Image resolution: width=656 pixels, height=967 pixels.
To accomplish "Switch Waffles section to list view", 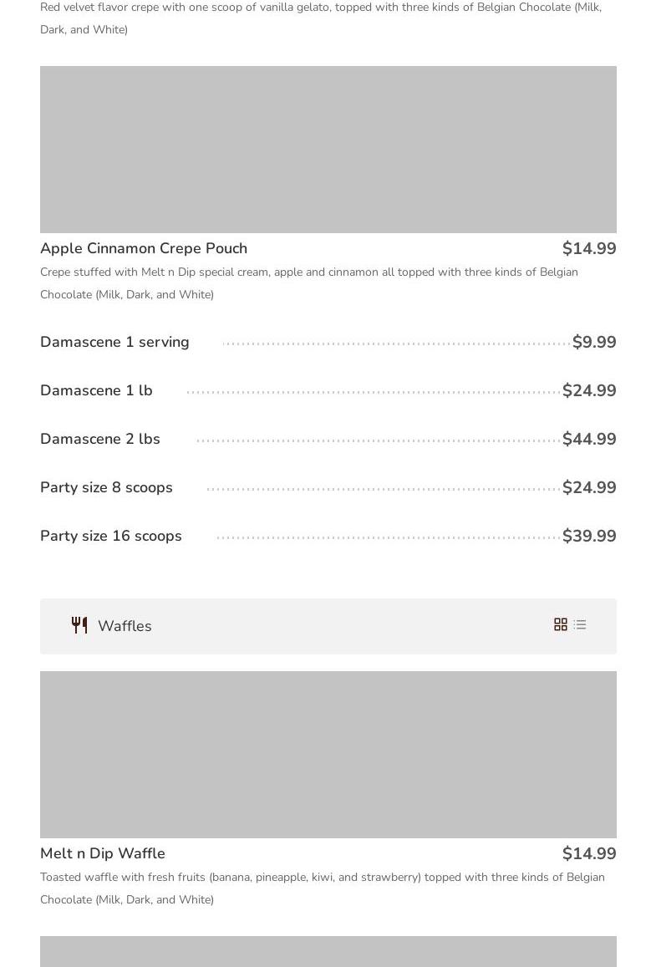I will [580, 625].
